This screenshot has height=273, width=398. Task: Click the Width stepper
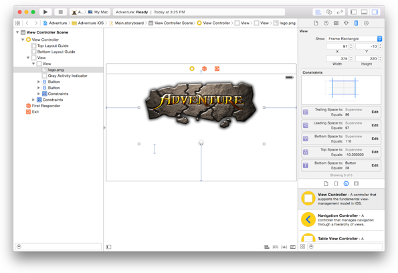click(x=351, y=59)
